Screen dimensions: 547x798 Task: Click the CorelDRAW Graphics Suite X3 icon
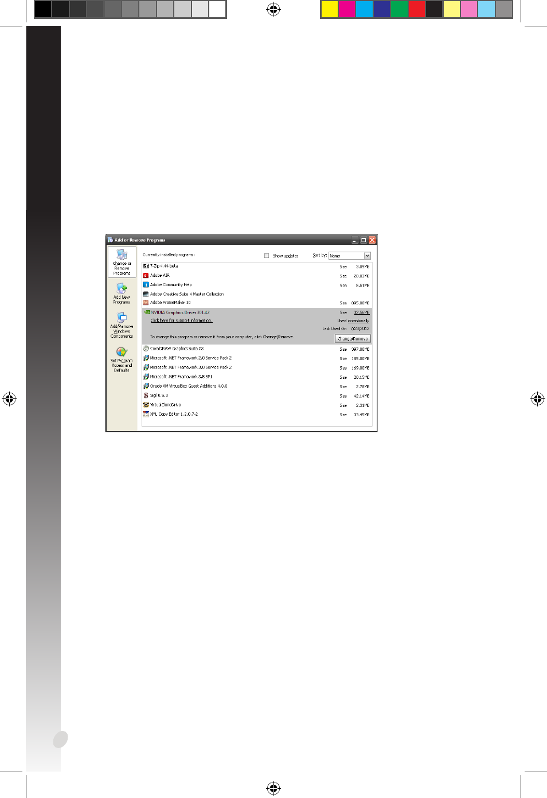(x=146, y=349)
